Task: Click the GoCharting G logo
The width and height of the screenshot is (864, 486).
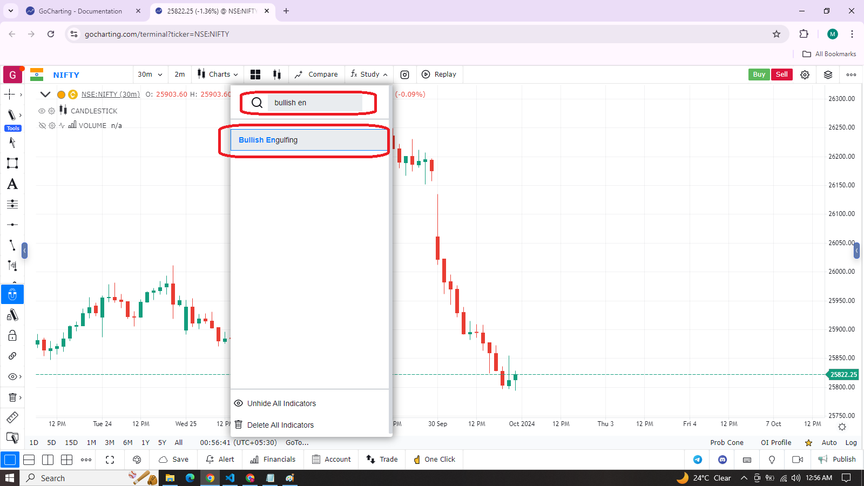Action: click(12, 75)
